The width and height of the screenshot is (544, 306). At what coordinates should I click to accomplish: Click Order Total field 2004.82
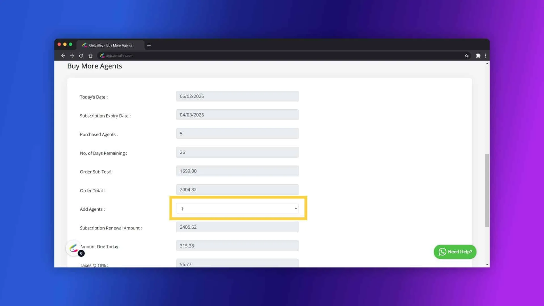pyautogui.click(x=237, y=190)
